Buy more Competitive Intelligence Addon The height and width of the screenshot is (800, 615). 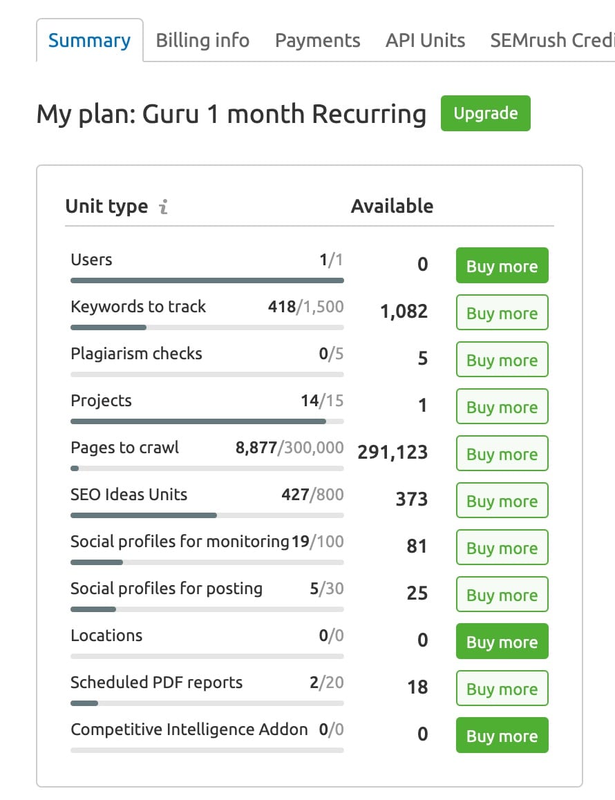(502, 735)
